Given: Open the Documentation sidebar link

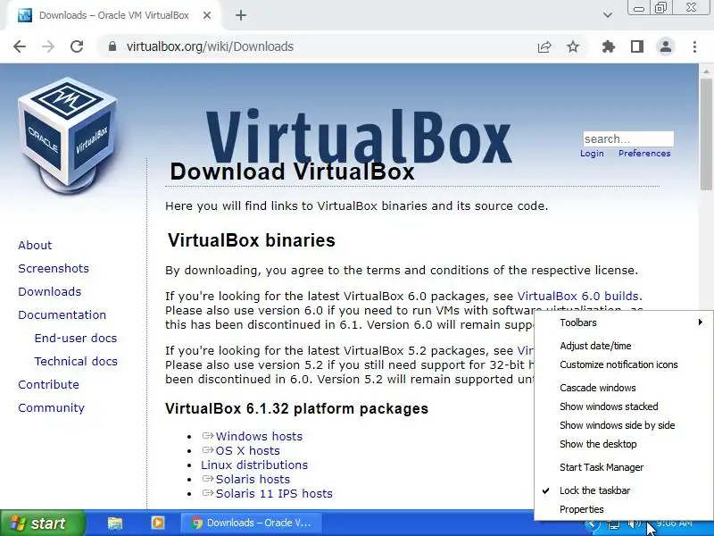Looking at the screenshot, I should [62, 315].
